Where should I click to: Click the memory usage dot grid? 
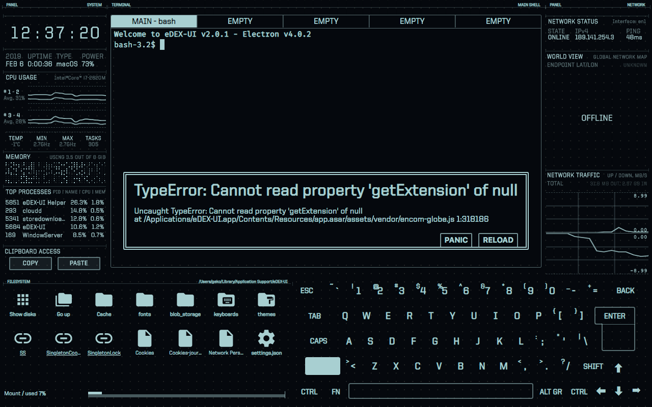coord(55,173)
